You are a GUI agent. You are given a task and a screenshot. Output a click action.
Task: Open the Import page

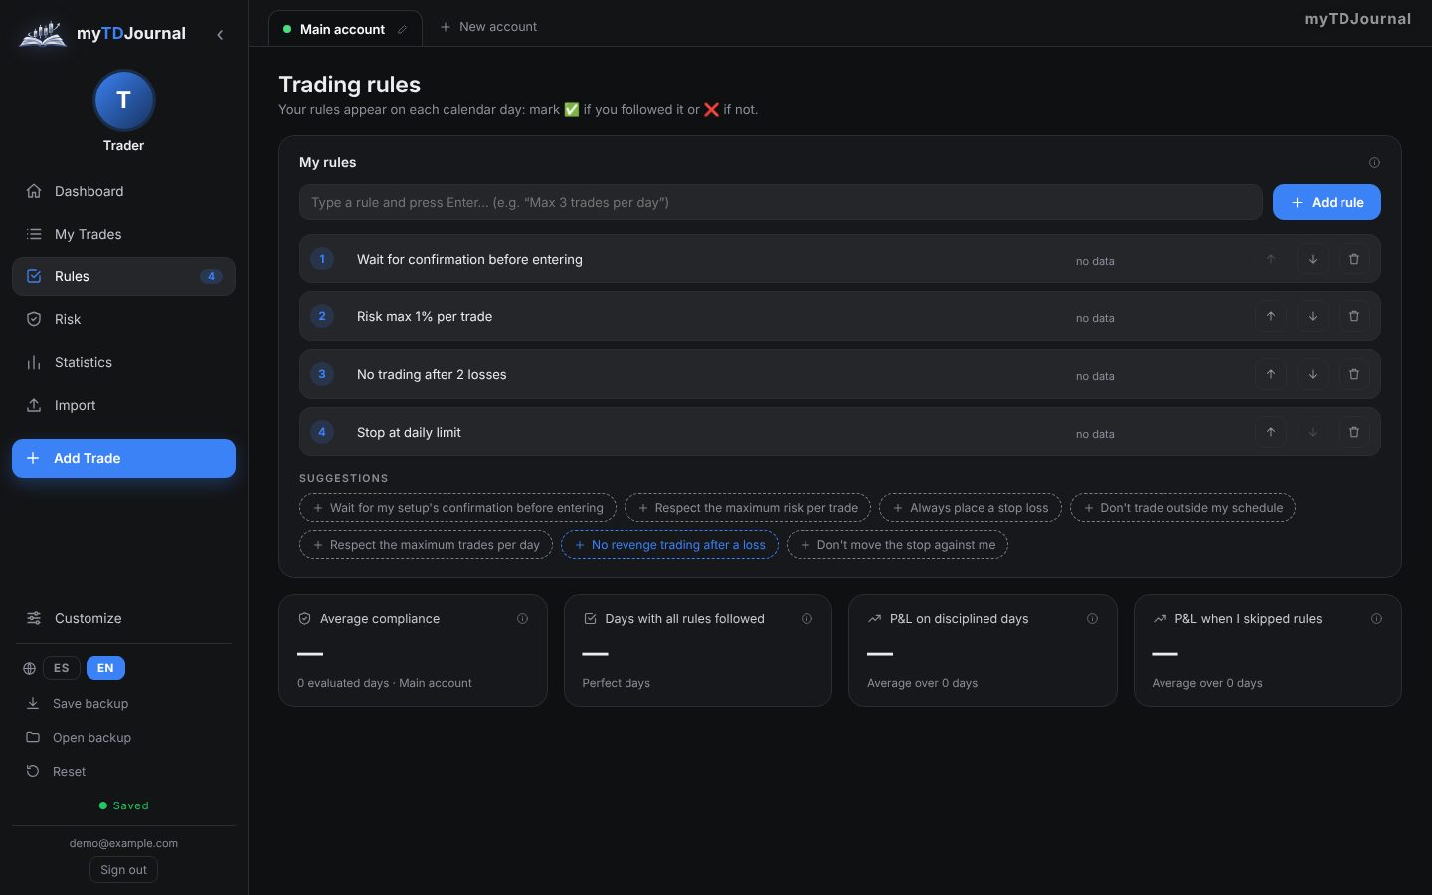(123, 405)
